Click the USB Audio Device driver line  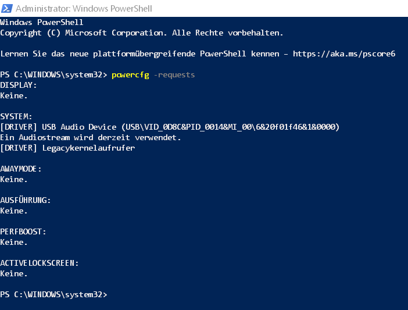[x=170, y=127]
